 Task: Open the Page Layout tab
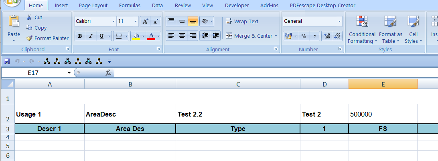pos(93,5)
